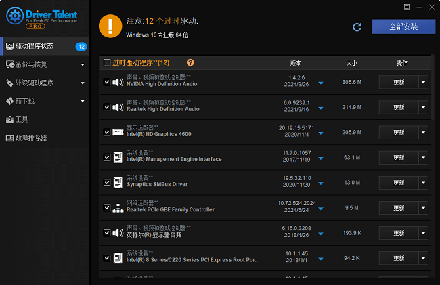Click 更新 for Synaptics SMBus Driver
This screenshot has width=440, height=285.
click(399, 183)
